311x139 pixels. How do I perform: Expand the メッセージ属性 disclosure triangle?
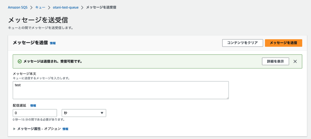(15, 129)
